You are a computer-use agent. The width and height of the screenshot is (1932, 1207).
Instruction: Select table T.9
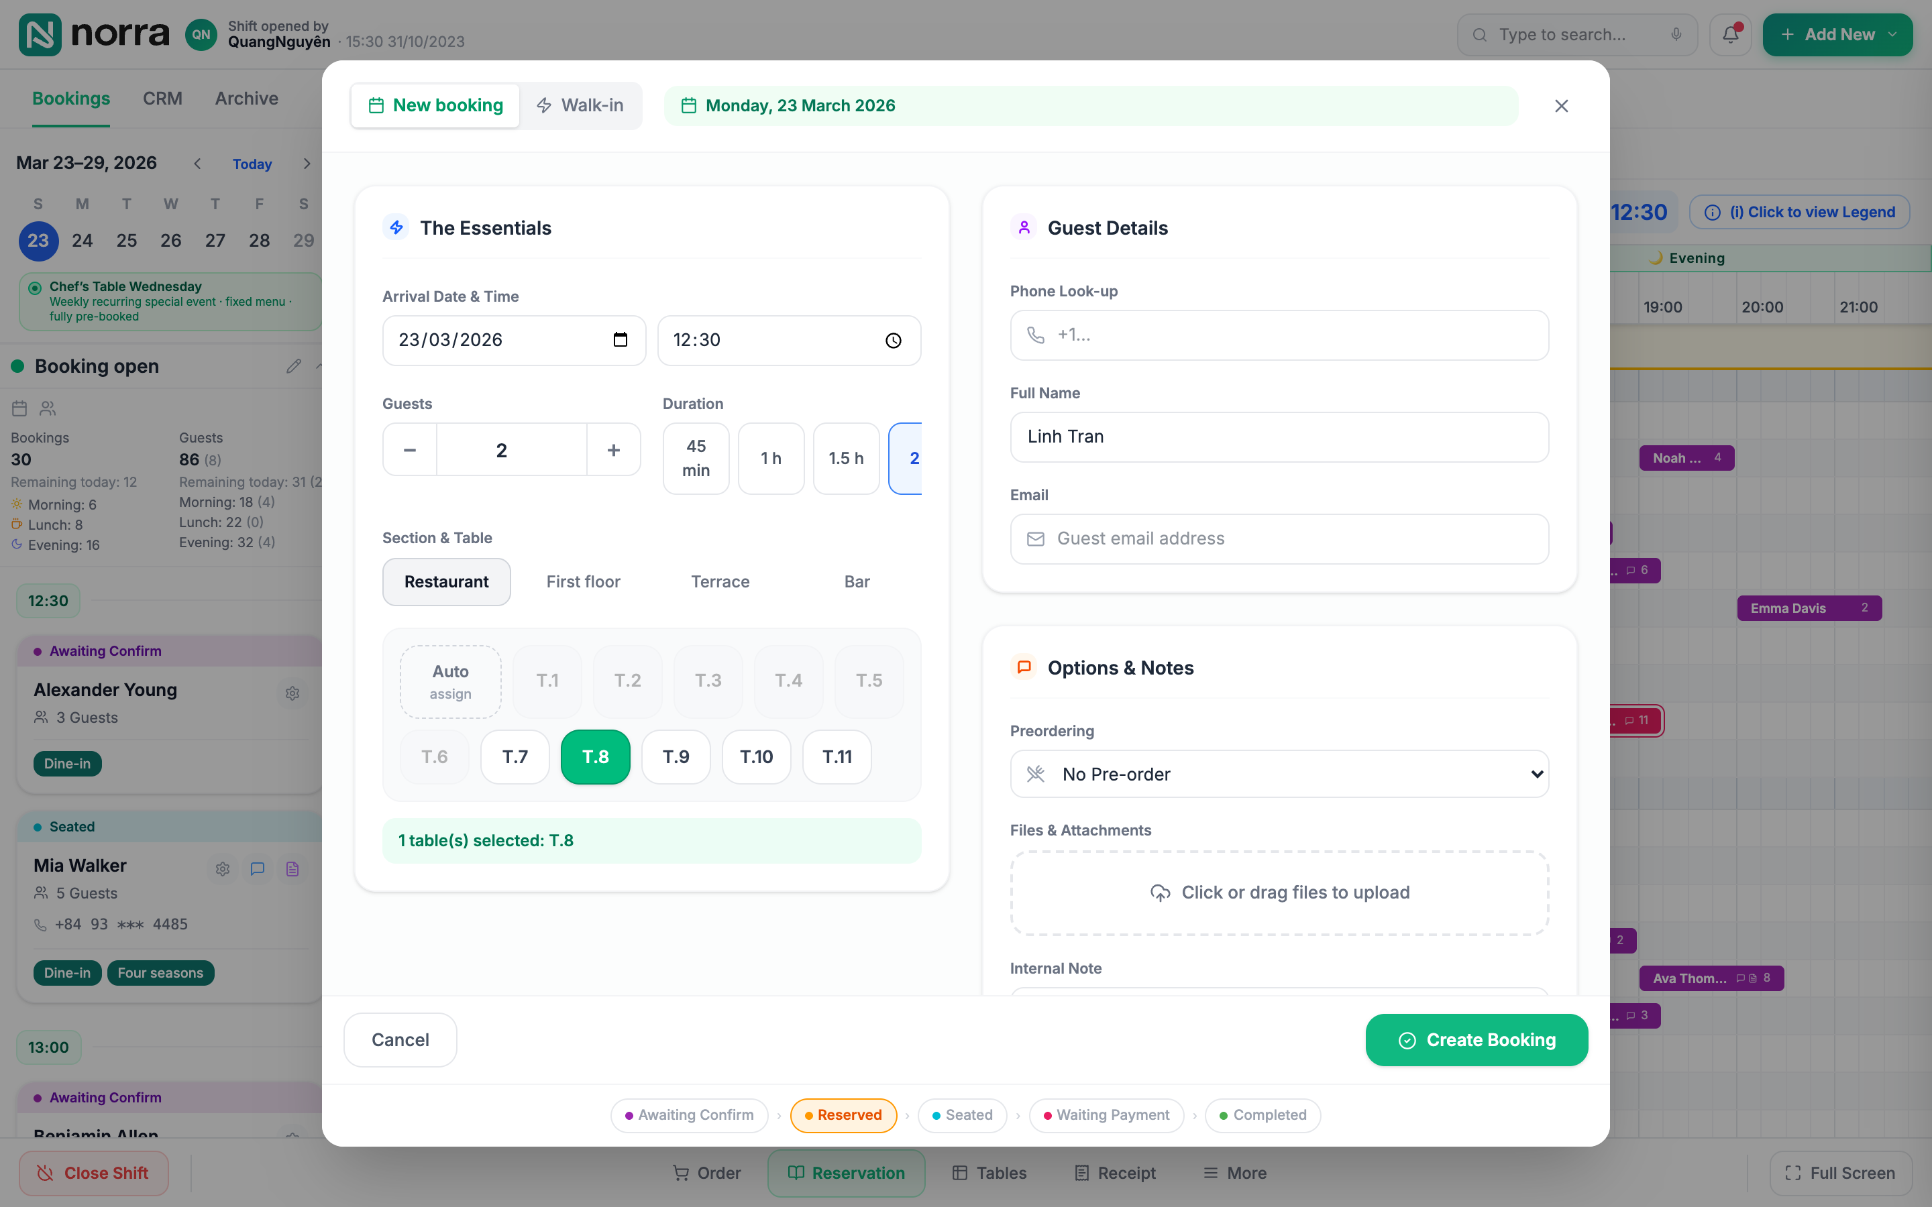tap(676, 757)
